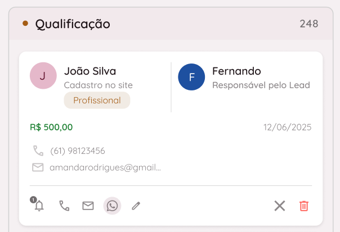This screenshot has width=340, height=232.
Task: Open João Silva lead name
Action: (x=90, y=71)
